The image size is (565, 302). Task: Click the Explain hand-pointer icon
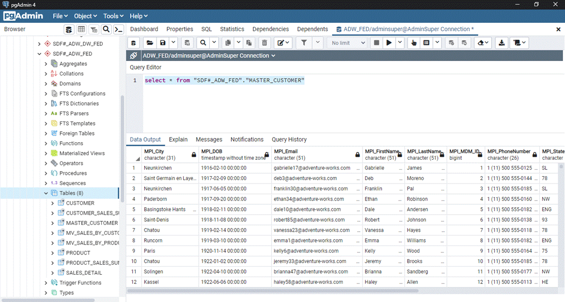pos(414,43)
